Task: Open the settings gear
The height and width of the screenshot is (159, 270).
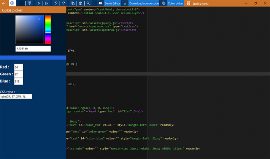Action: pyautogui.click(x=12, y=3)
